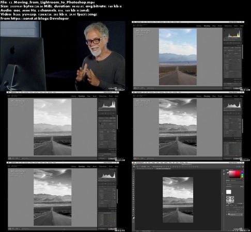Open Slideshow module in the color-photo Lightroom frame
The image size is (251, 232).
pos(228,26)
